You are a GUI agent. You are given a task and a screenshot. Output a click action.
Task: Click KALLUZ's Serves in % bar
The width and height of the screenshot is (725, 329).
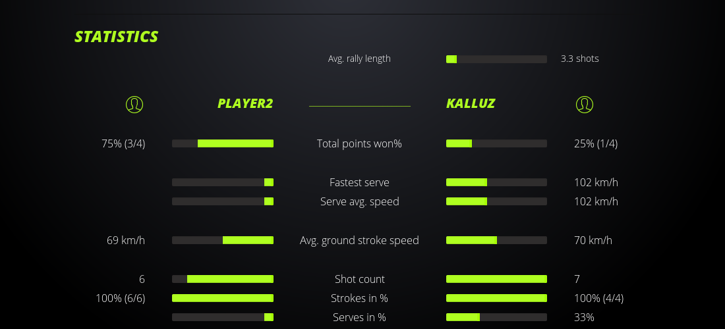[496, 317]
